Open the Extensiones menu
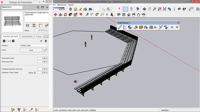The image size is (200, 112). click(x=62, y=5)
